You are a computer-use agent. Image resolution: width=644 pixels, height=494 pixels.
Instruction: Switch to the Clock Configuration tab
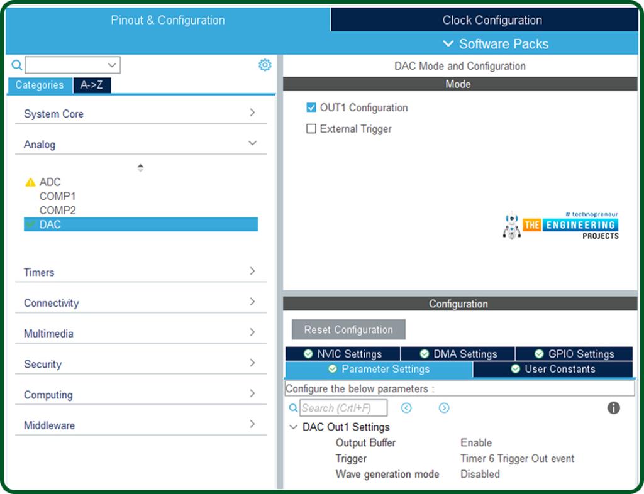(x=492, y=20)
